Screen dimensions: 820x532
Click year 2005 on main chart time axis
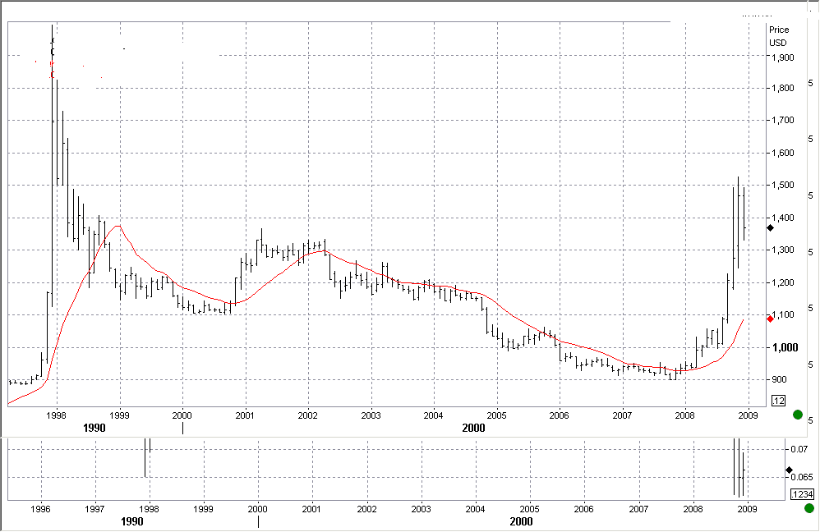click(496, 415)
